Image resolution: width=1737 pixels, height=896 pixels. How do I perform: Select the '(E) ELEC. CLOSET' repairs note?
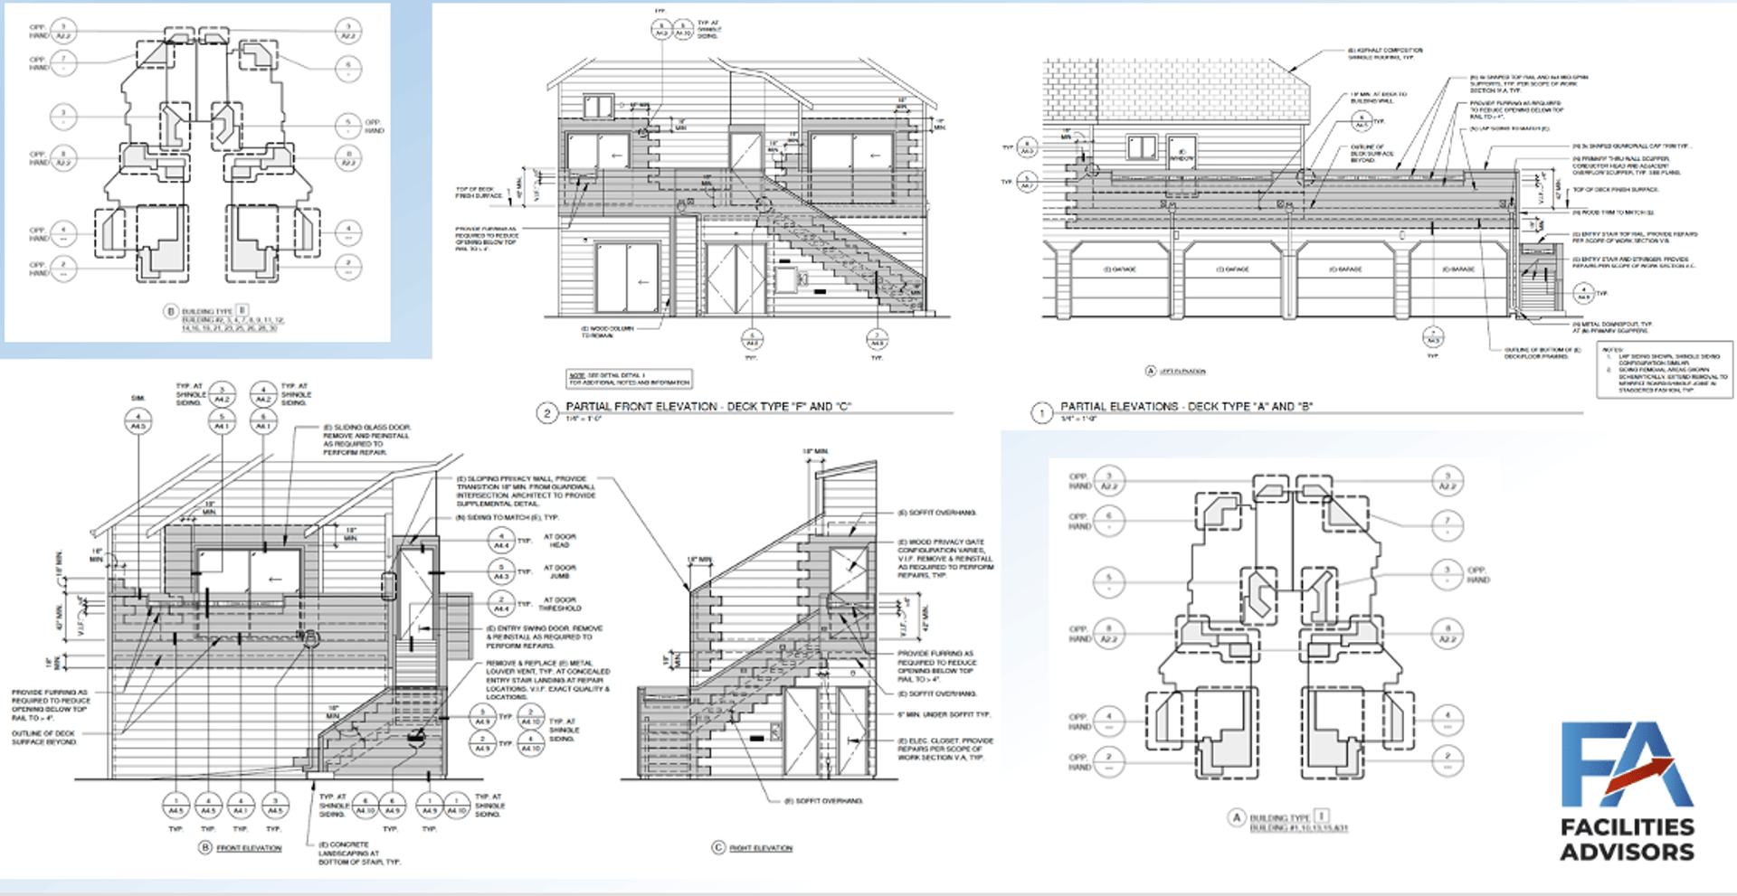coord(945,750)
